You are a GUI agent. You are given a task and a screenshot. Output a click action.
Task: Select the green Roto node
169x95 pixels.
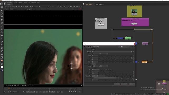point(128,38)
